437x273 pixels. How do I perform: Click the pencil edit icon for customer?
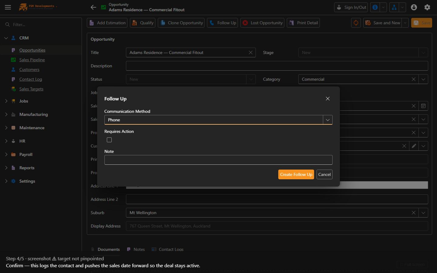point(414,146)
